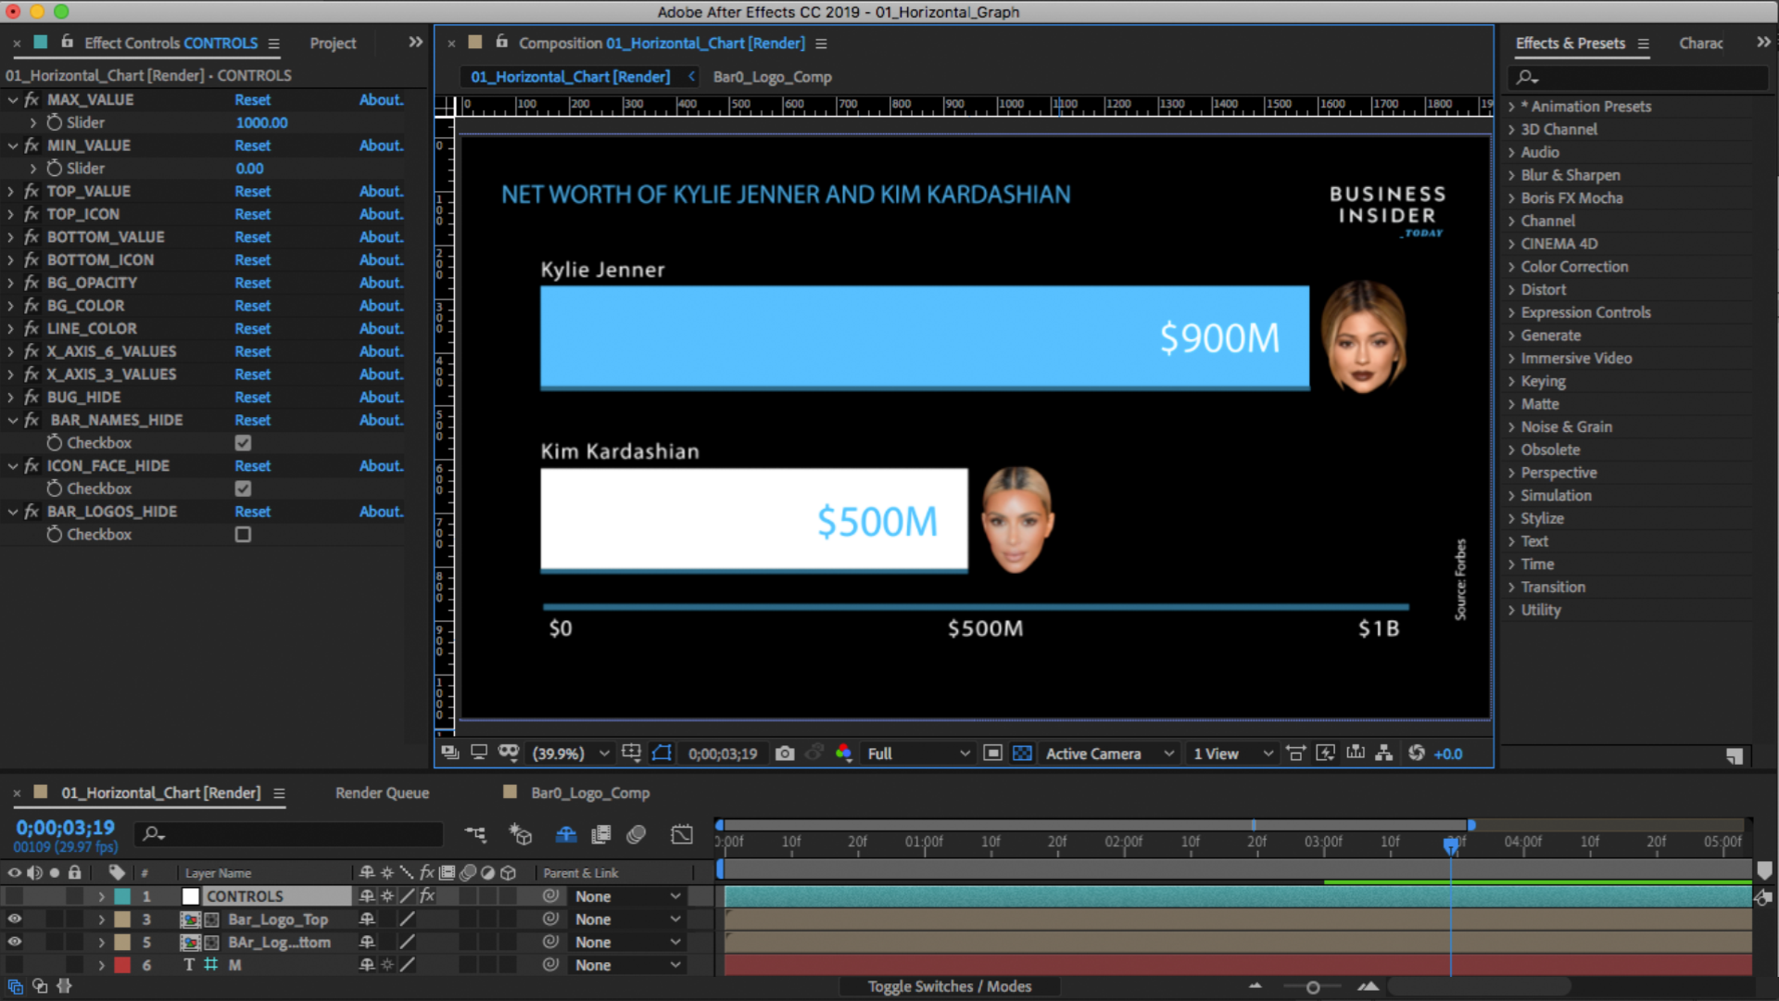Click the MAX_VALUE slider value 1000.00
The image size is (1779, 1001).
pos(261,122)
